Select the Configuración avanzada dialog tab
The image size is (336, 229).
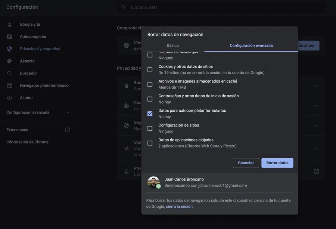pos(251,45)
